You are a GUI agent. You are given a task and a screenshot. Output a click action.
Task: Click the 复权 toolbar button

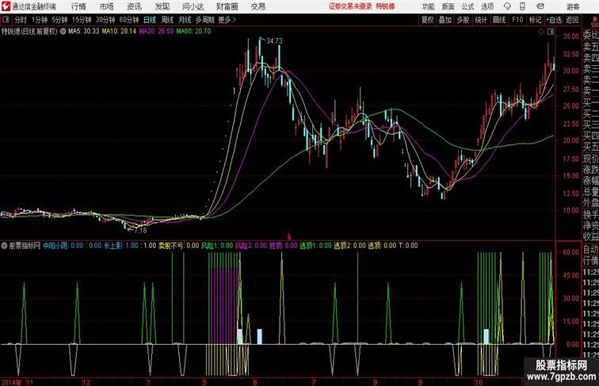click(428, 20)
